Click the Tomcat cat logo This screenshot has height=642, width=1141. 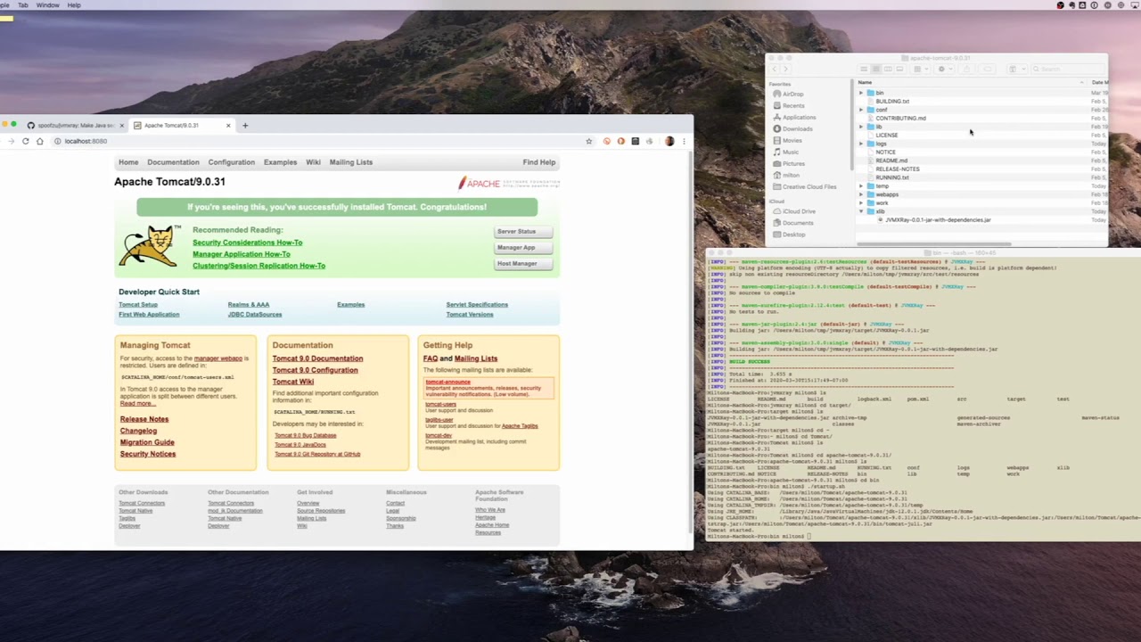[148, 246]
